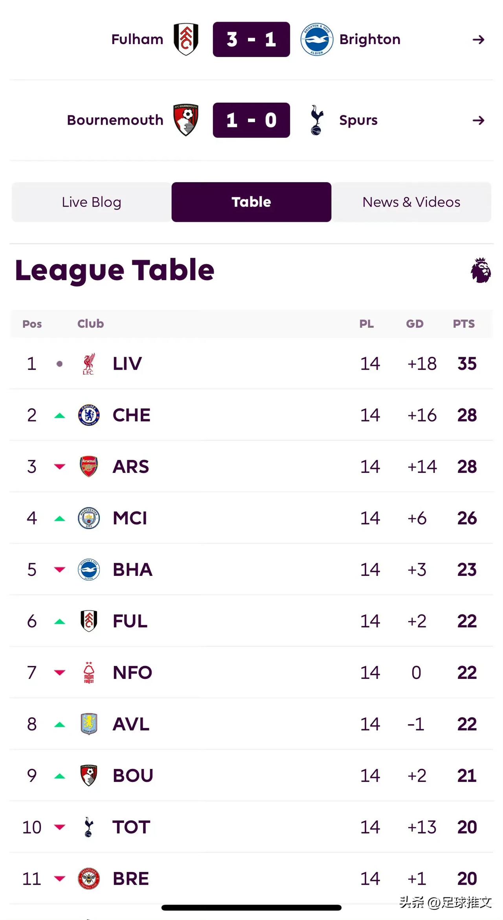
Task: Tap the Arsenal crest in the table
Action: click(x=89, y=466)
